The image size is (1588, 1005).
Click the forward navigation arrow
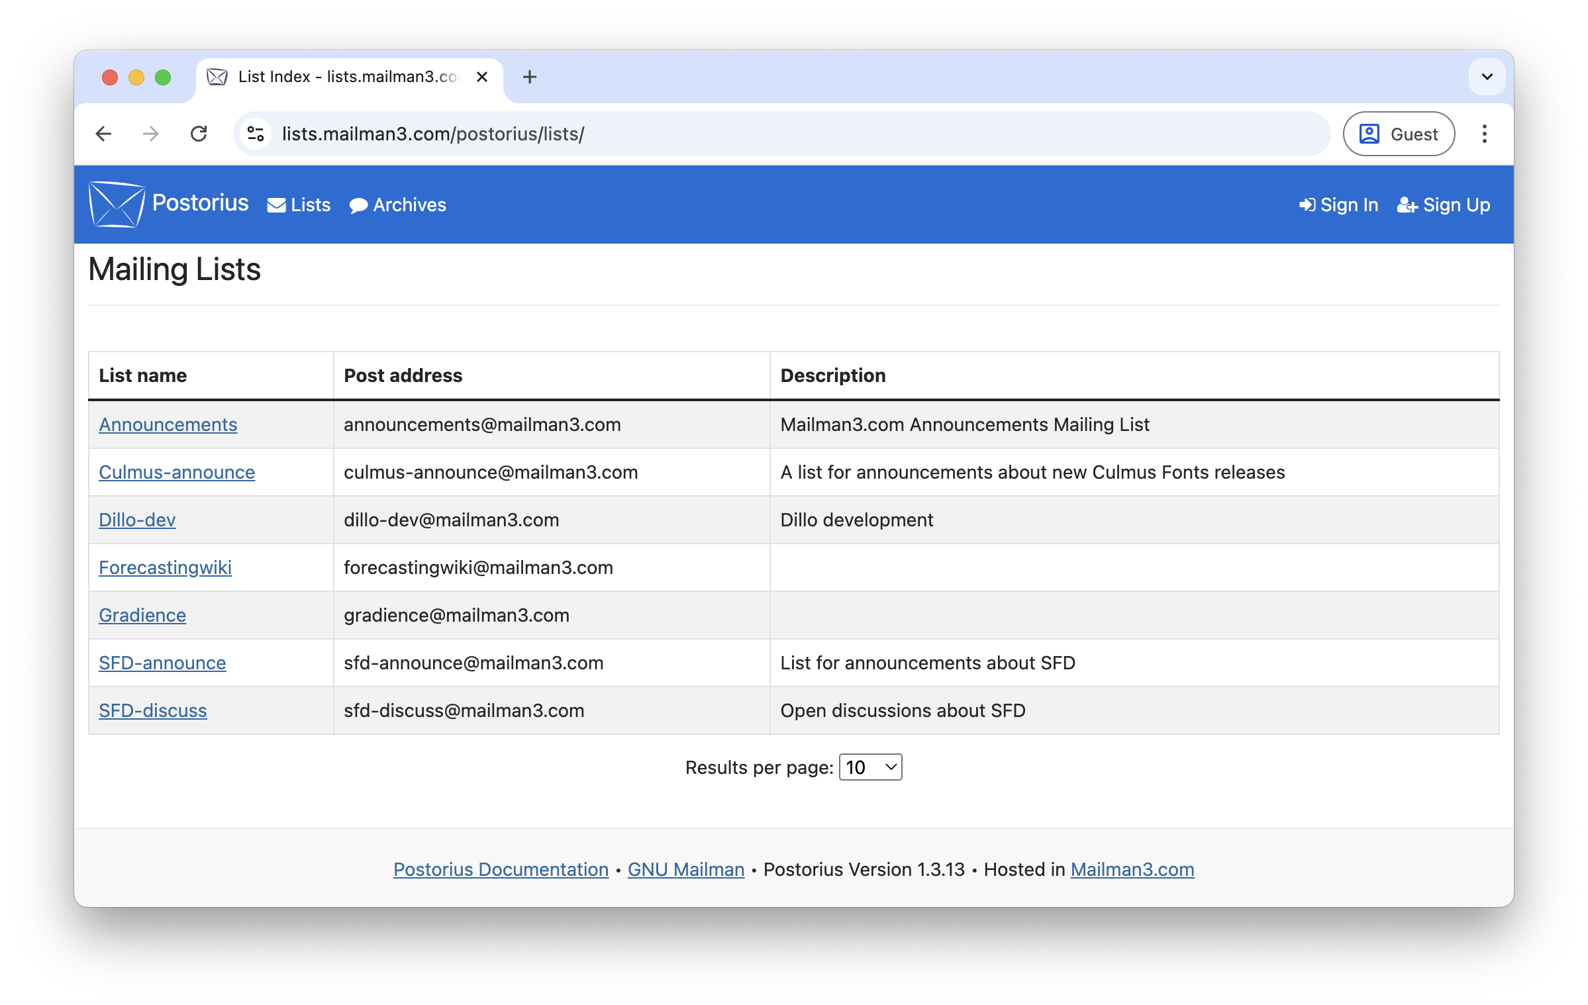pos(150,133)
